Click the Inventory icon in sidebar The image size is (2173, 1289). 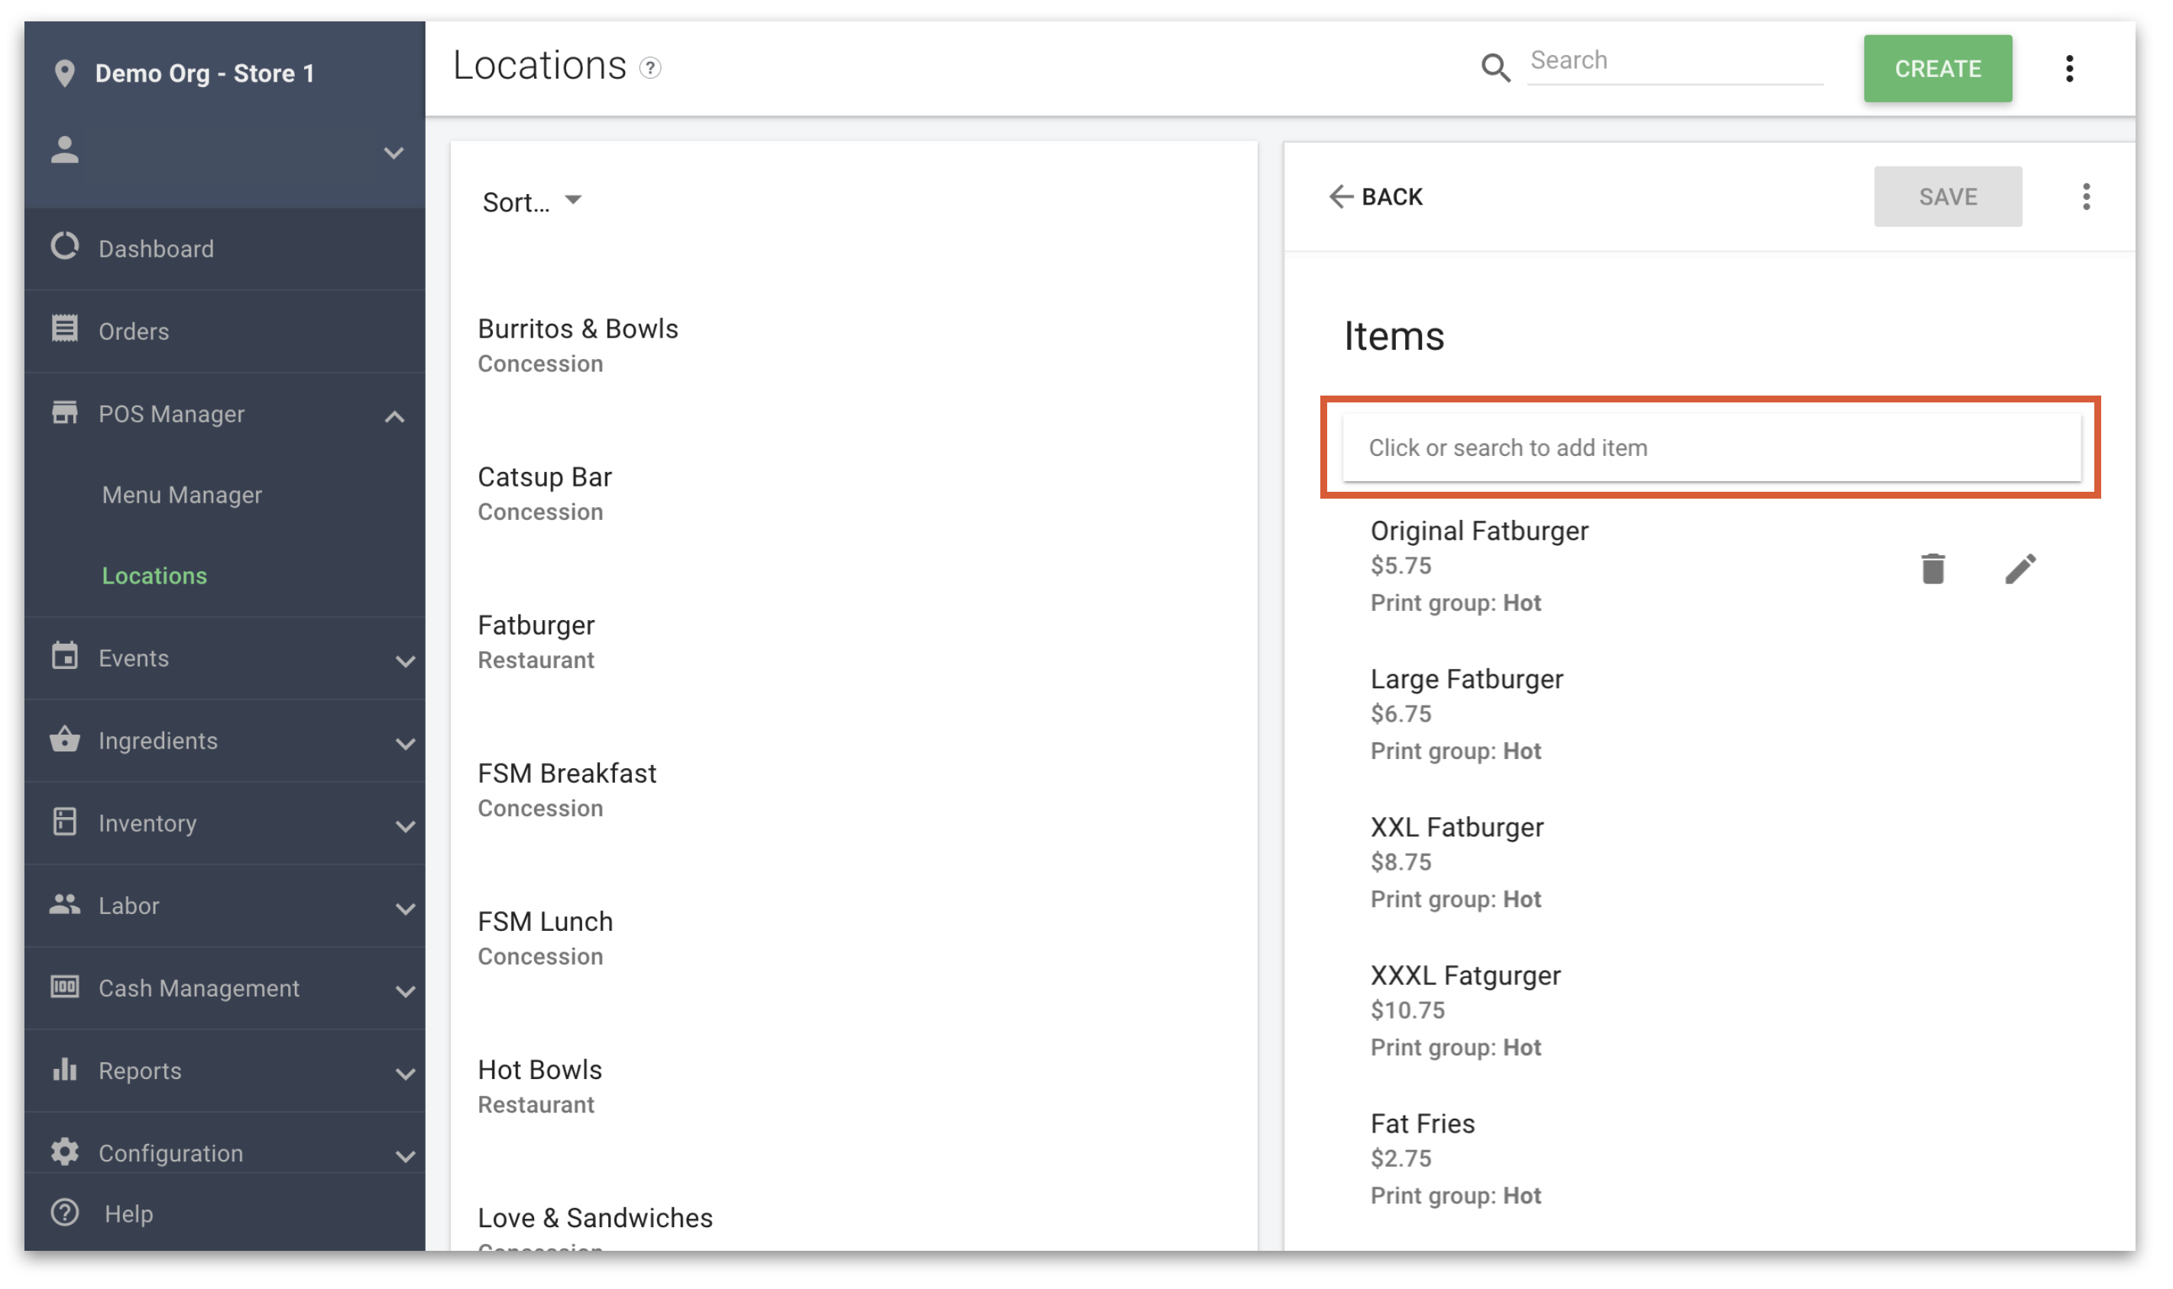pyautogui.click(x=64, y=822)
